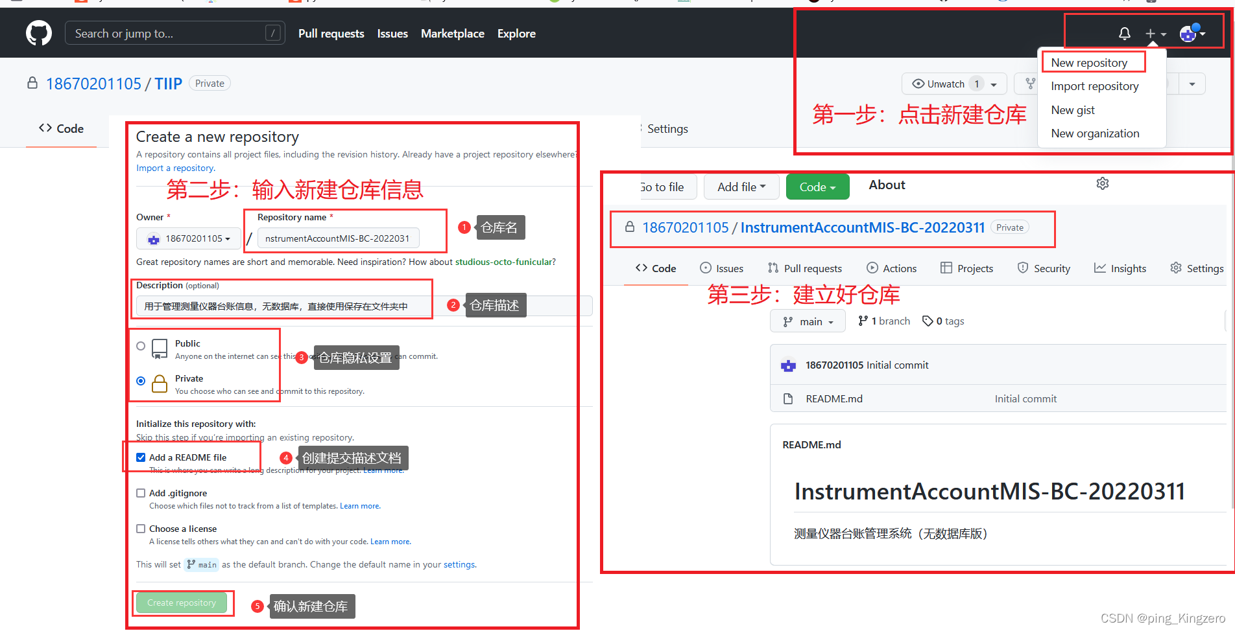Select Import repository menu entry

coord(1095,86)
